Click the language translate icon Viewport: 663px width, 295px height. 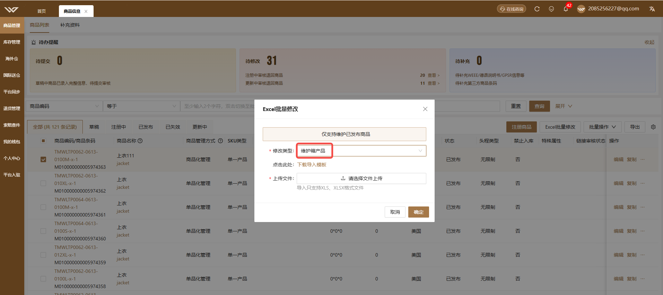tap(652, 9)
